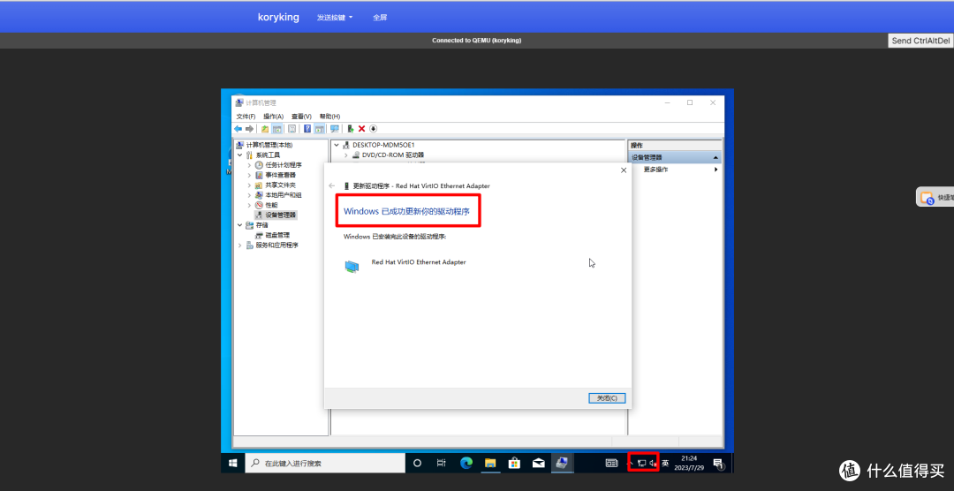
Task: Launch Microsoft Edge from taskbar
Action: (x=466, y=463)
